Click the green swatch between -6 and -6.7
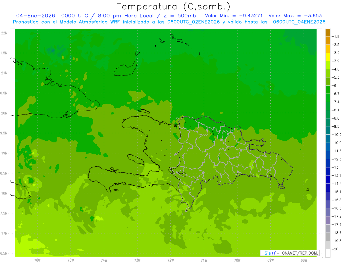This screenshot has width=341, height=264. (328, 89)
